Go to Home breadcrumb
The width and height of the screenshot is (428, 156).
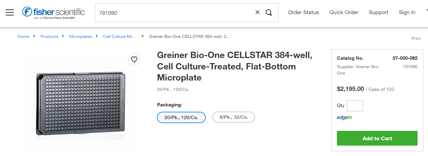[x=23, y=37]
